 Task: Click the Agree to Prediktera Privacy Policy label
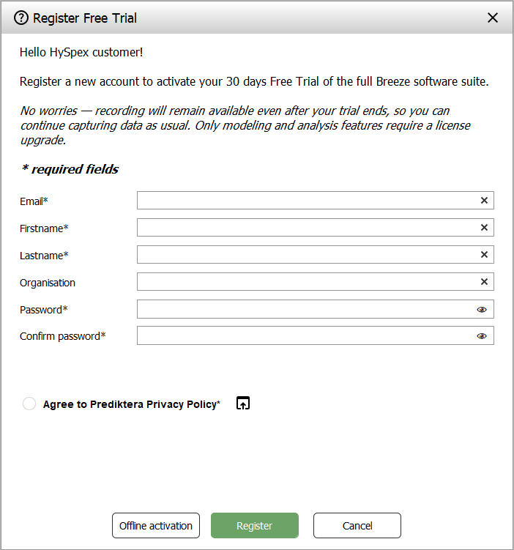(131, 404)
